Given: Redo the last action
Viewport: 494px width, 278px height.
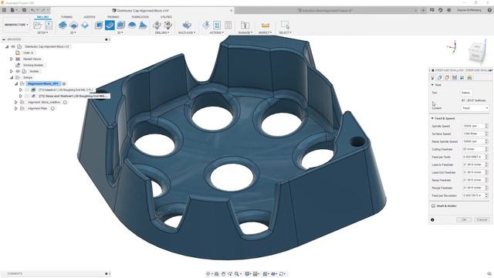Looking at the screenshot, I should point(43,10).
